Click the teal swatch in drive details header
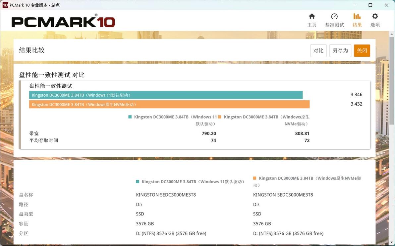Screen dimensions: 395x246 pyautogui.click(x=138, y=182)
